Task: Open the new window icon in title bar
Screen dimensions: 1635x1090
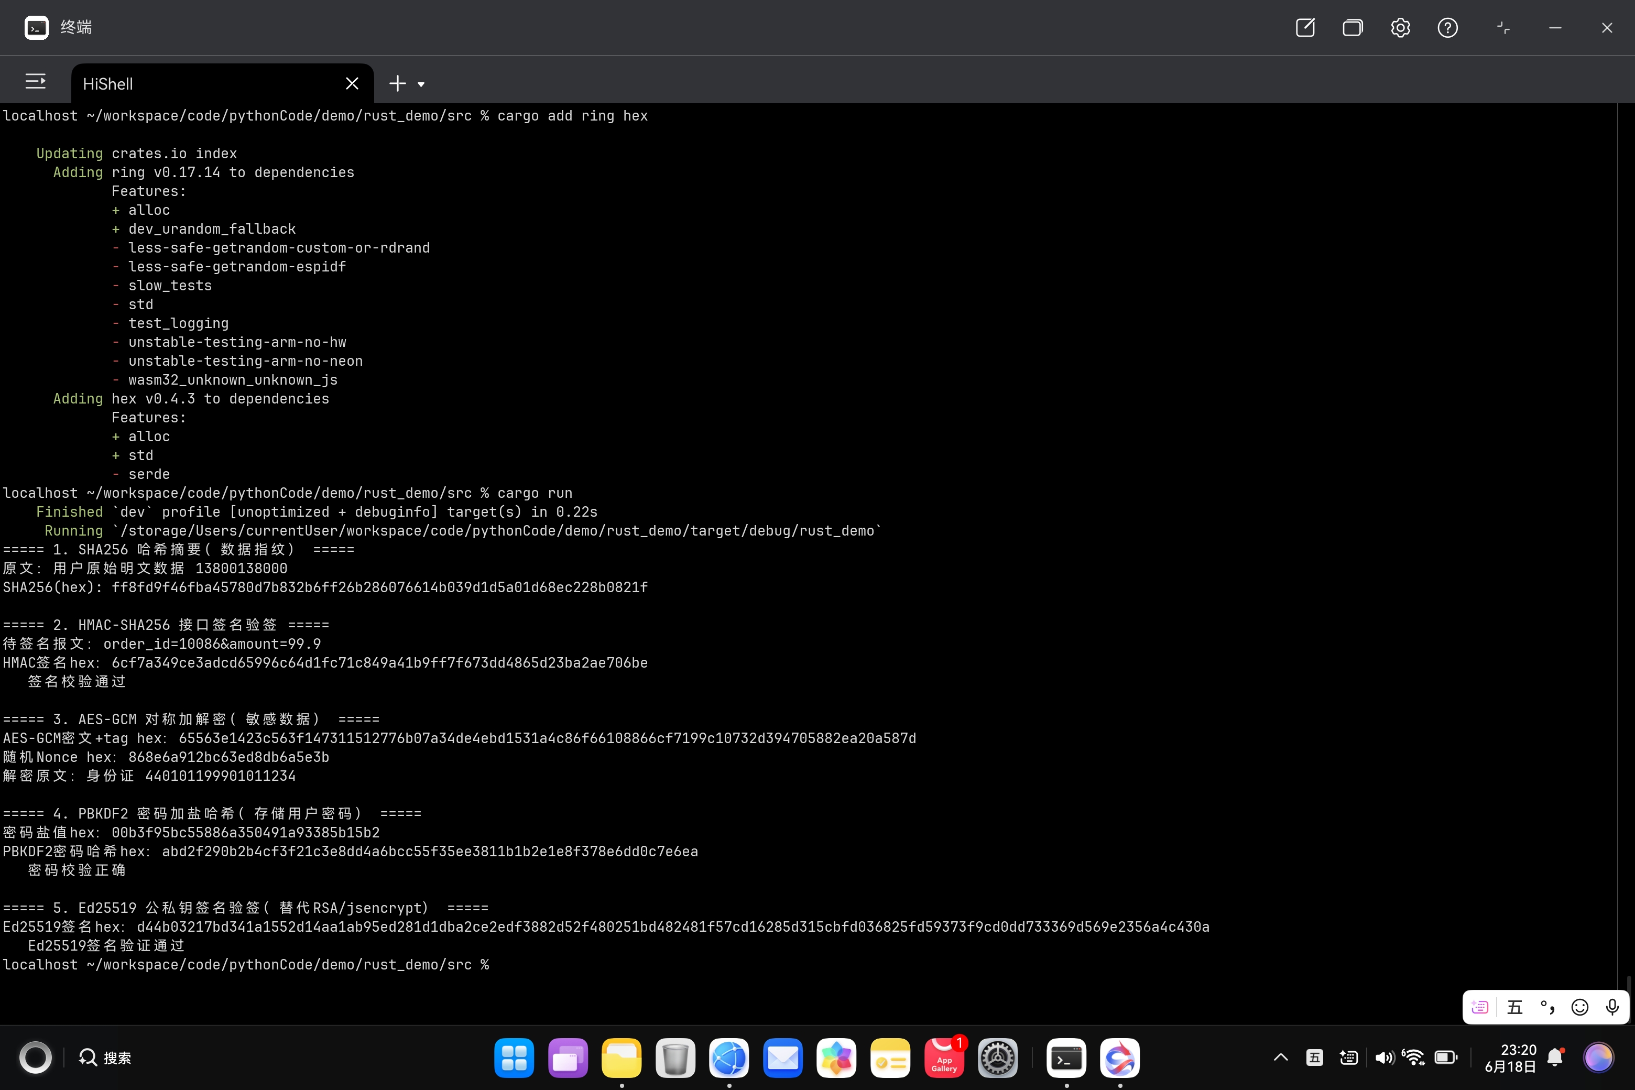Action: 1305,28
